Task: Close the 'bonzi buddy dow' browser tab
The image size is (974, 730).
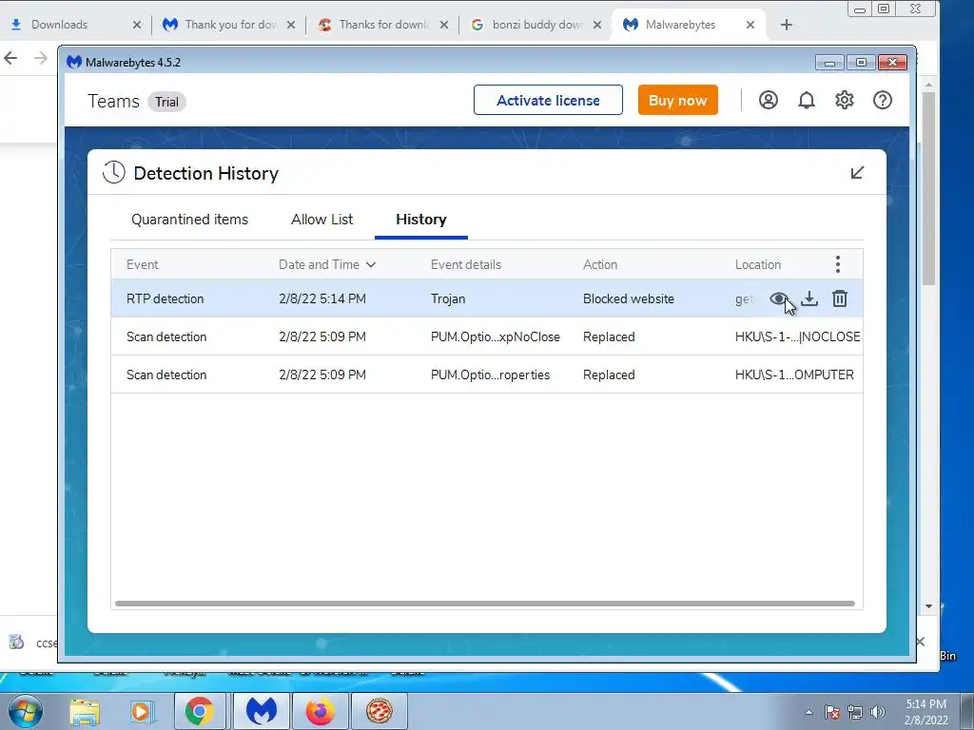Action: tap(597, 25)
